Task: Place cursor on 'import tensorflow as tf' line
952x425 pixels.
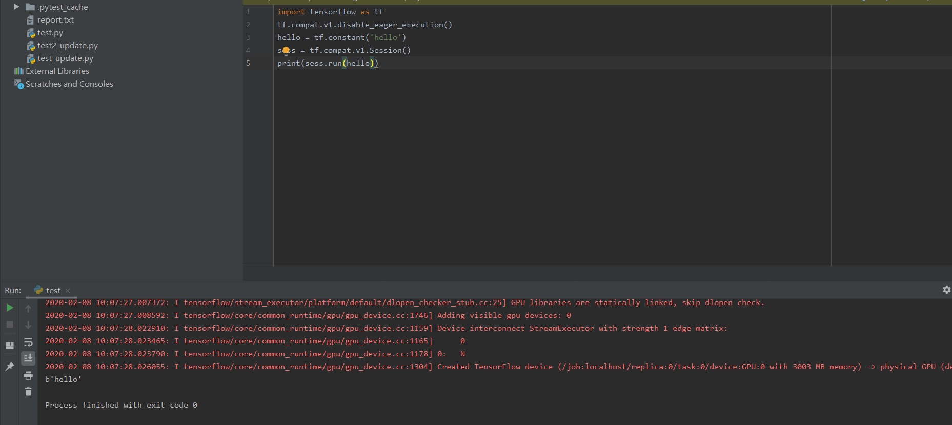Action: pos(330,12)
